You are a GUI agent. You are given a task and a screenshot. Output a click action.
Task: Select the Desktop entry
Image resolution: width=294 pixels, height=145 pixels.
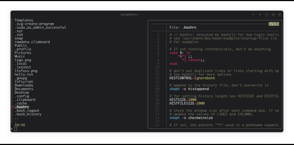22,93
